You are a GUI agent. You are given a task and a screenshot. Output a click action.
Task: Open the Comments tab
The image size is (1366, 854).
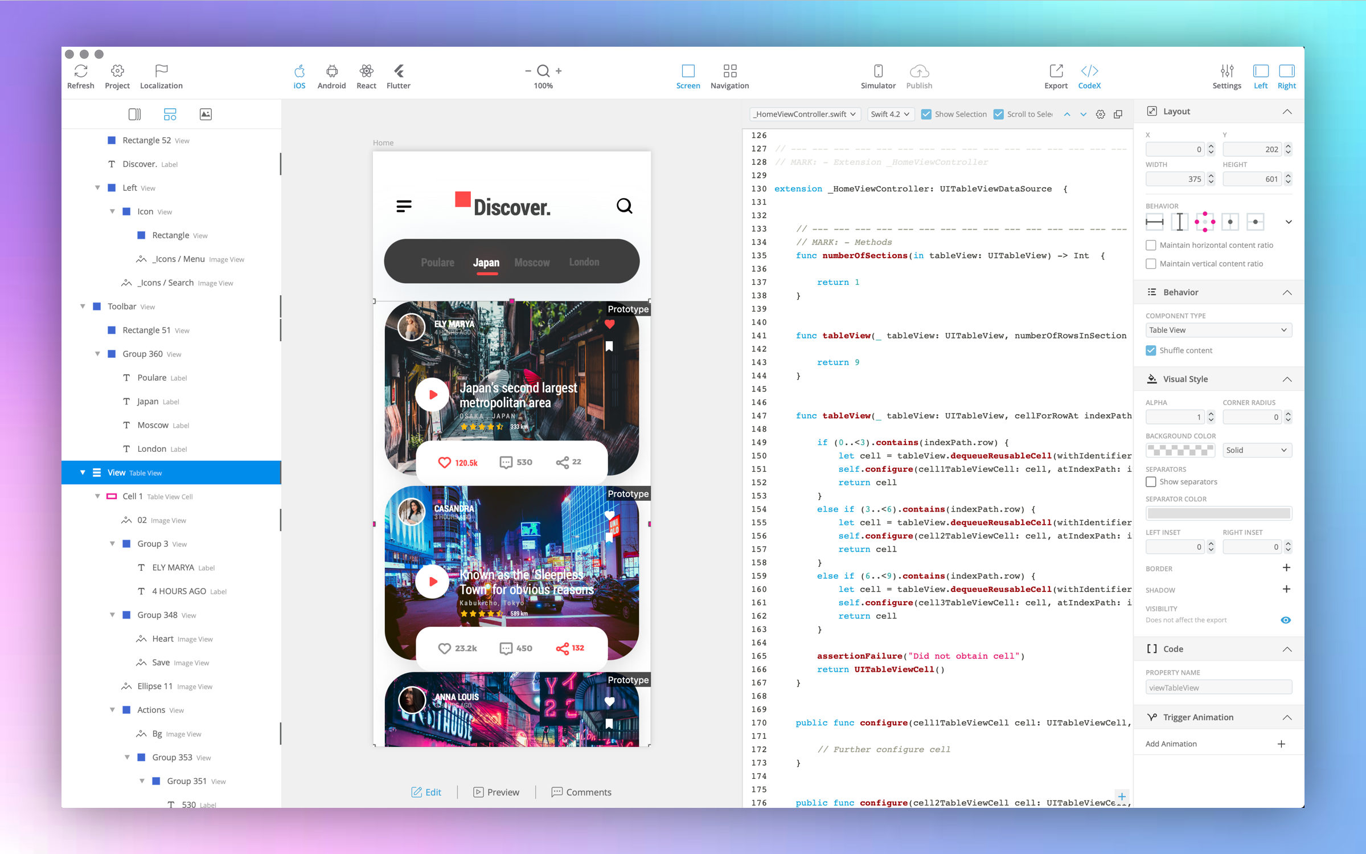click(x=581, y=792)
